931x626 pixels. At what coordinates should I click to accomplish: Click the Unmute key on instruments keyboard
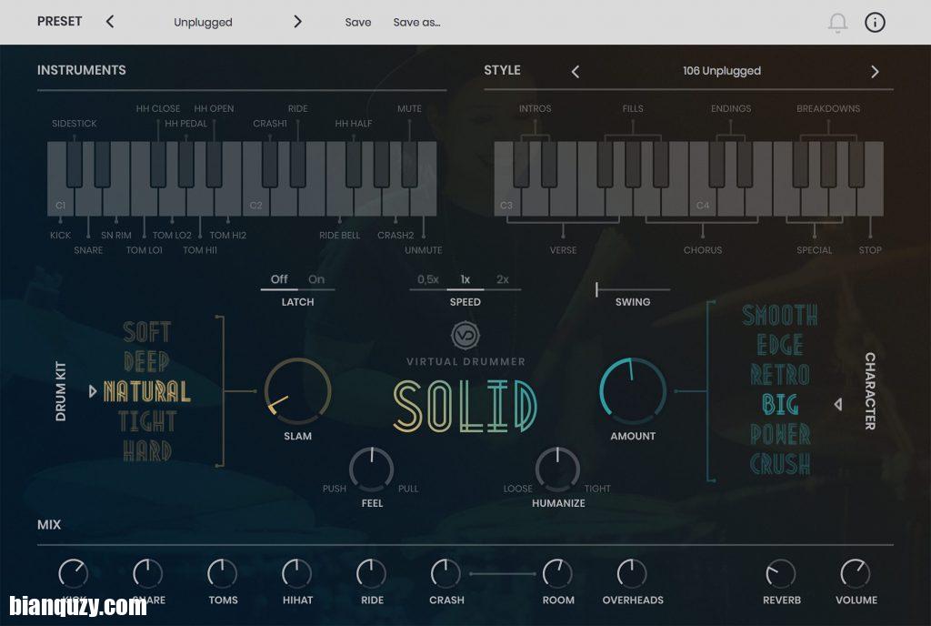tap(424, 202)
